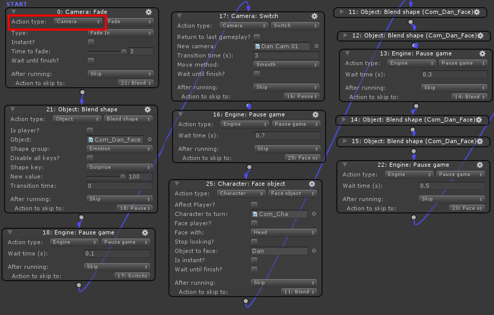Toggle the Is player? checkbox in node 21
Image resolution: width=494 pixels, height=315 pixels.
[90, 130]
